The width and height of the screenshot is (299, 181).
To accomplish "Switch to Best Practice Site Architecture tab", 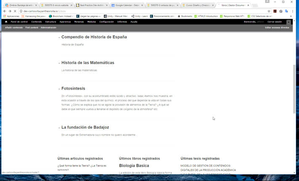I will pos(92,5).
